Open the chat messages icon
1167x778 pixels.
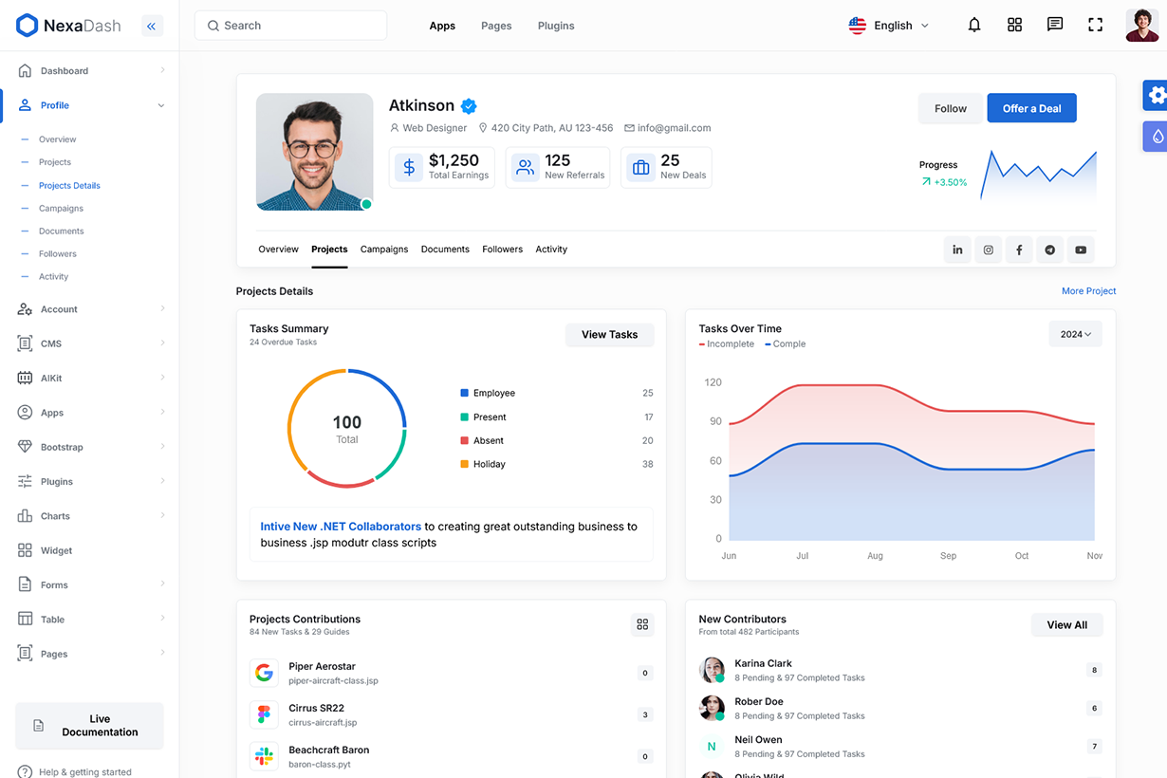tap(1054, 26)
